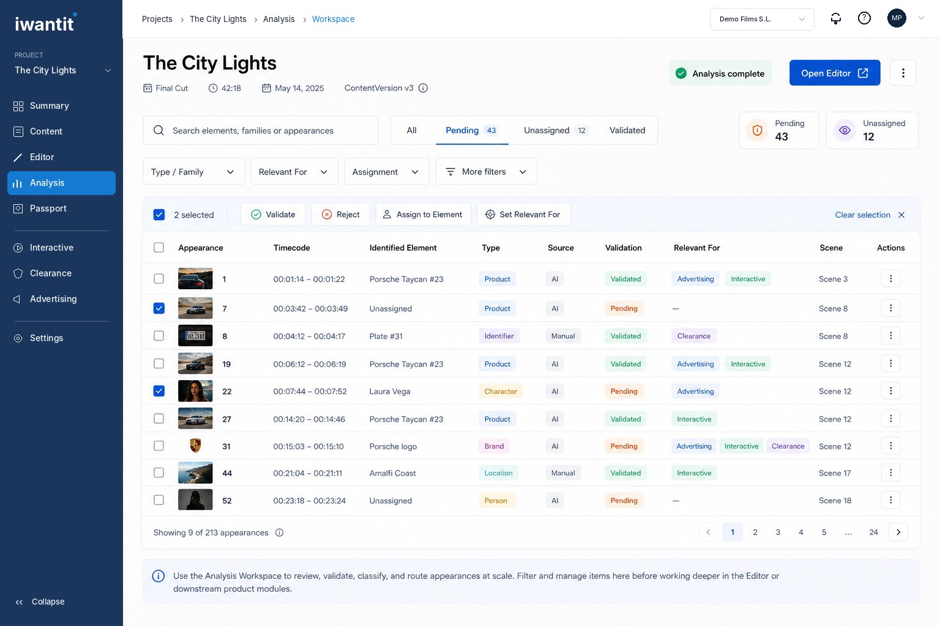
Task: Switch to the Unassigned tab
Action: (556, 130)
